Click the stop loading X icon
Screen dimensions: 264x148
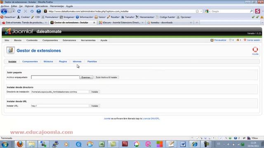click(26, 11)
